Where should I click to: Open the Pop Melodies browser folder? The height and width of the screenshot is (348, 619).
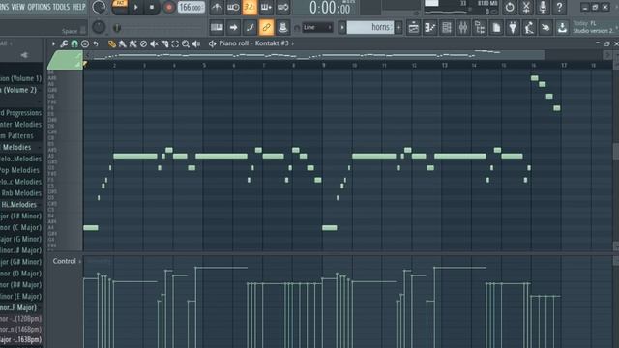pyautogui.click(x=19, y=170)
